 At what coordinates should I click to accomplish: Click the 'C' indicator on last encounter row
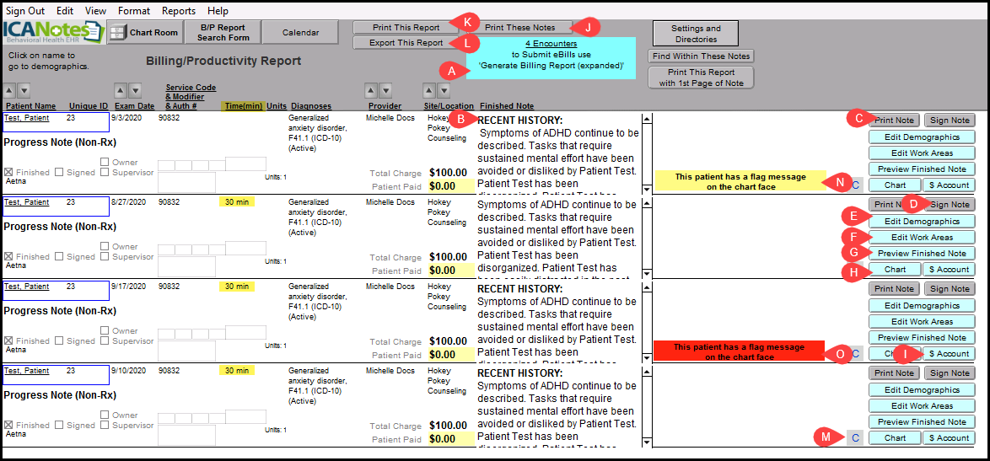(854, 437)
